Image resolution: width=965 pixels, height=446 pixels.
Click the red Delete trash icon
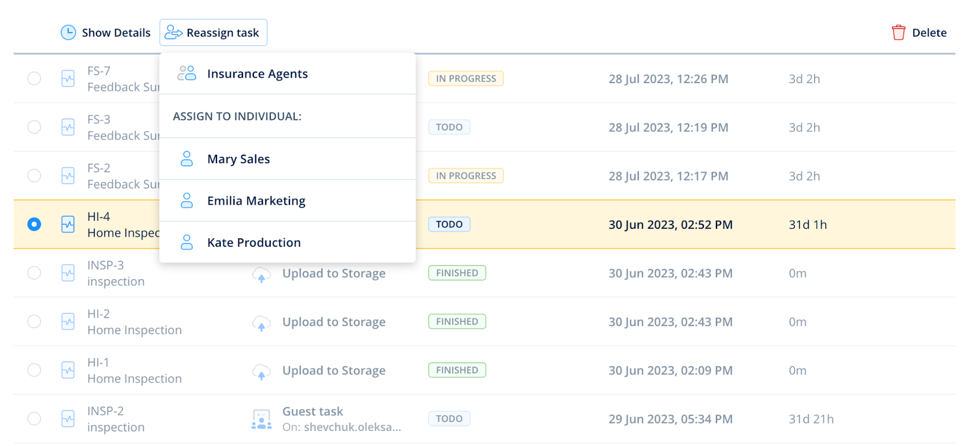point(898,33)
